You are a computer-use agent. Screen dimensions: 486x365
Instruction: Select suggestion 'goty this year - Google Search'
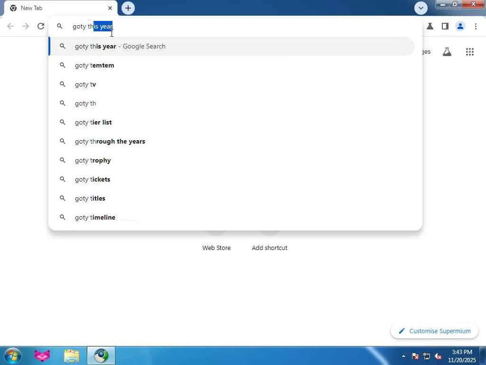pos(232,46)
